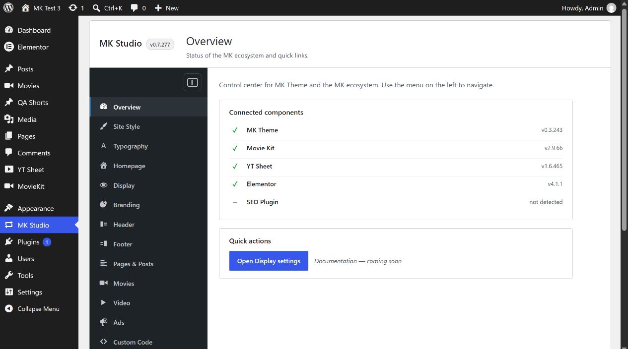Click the Quick actions heading
Screen dimensions: 628x349
pos(250,241)
